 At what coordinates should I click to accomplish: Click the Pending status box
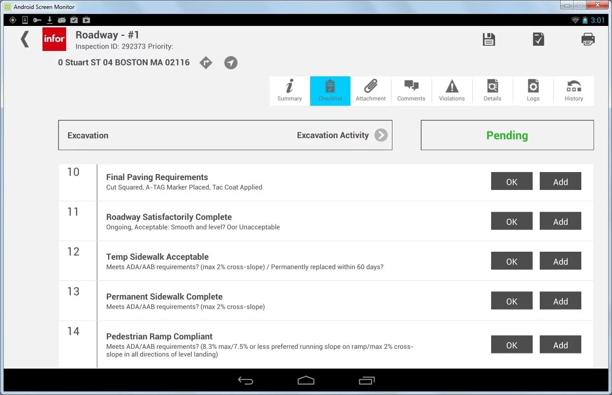[x=507, y=135]
